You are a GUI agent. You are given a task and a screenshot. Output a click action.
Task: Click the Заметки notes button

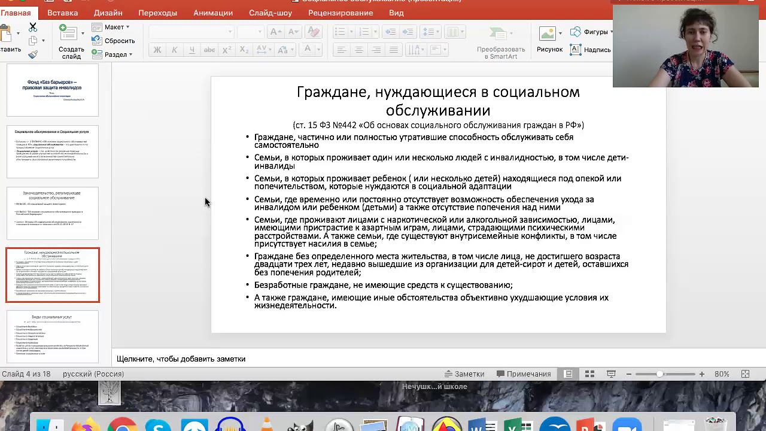point(464,374)
